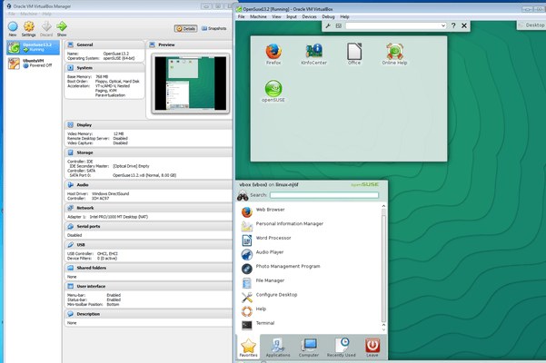
Task: Open Configure Desktop entry
Action: coord(310,296)
